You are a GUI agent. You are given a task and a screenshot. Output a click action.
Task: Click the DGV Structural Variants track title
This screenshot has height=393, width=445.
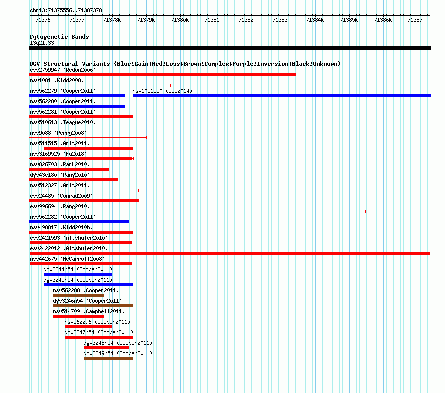click(185, 64)
